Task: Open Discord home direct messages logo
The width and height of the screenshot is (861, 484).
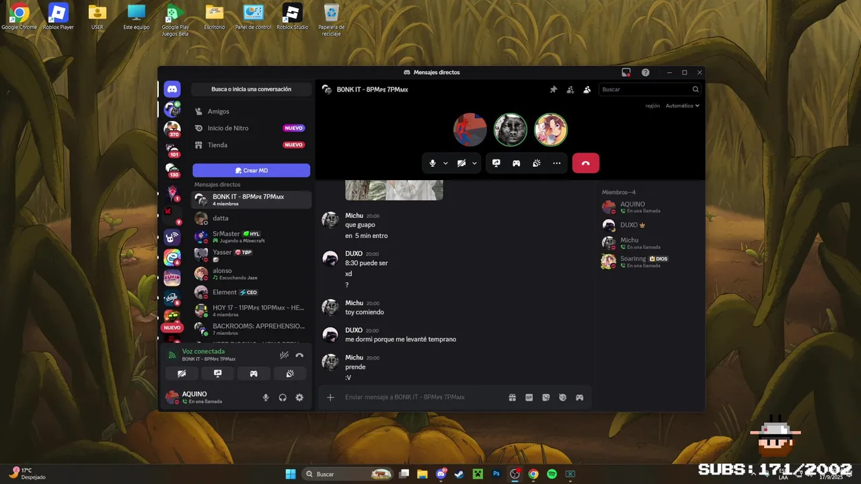Action: tap(172, 89)
